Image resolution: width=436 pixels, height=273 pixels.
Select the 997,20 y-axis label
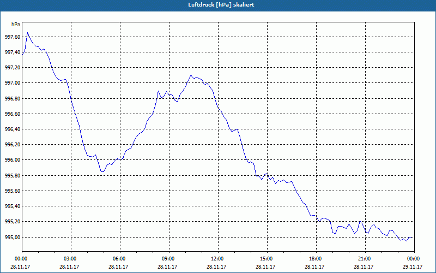pyautogui.click(x=13, y=67)
